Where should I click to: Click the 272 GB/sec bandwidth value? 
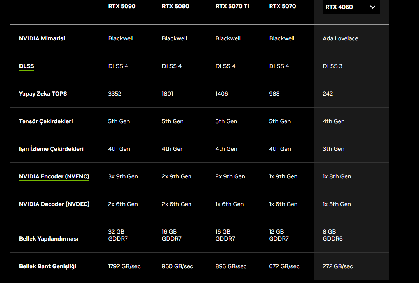coord(338,266)
